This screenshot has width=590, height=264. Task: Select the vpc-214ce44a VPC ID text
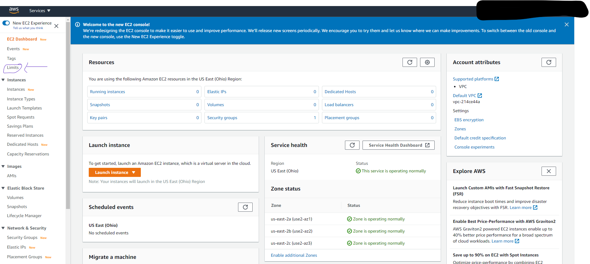click(466, 102)
